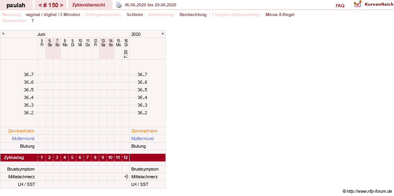
Task: Click the 13. Sa date column header
Action: pos(103,43)
